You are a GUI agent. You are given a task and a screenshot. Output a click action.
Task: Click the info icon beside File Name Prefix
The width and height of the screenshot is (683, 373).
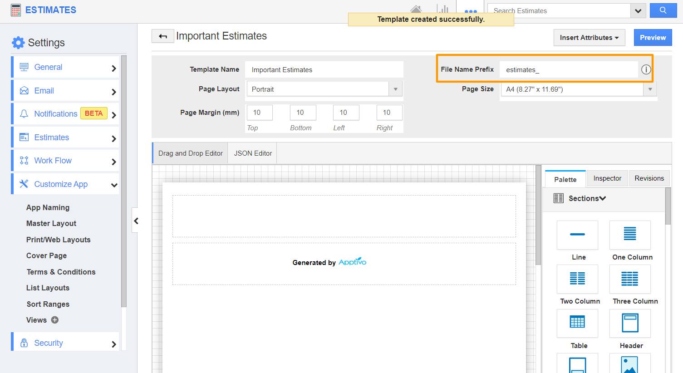[x=645, y=69]
